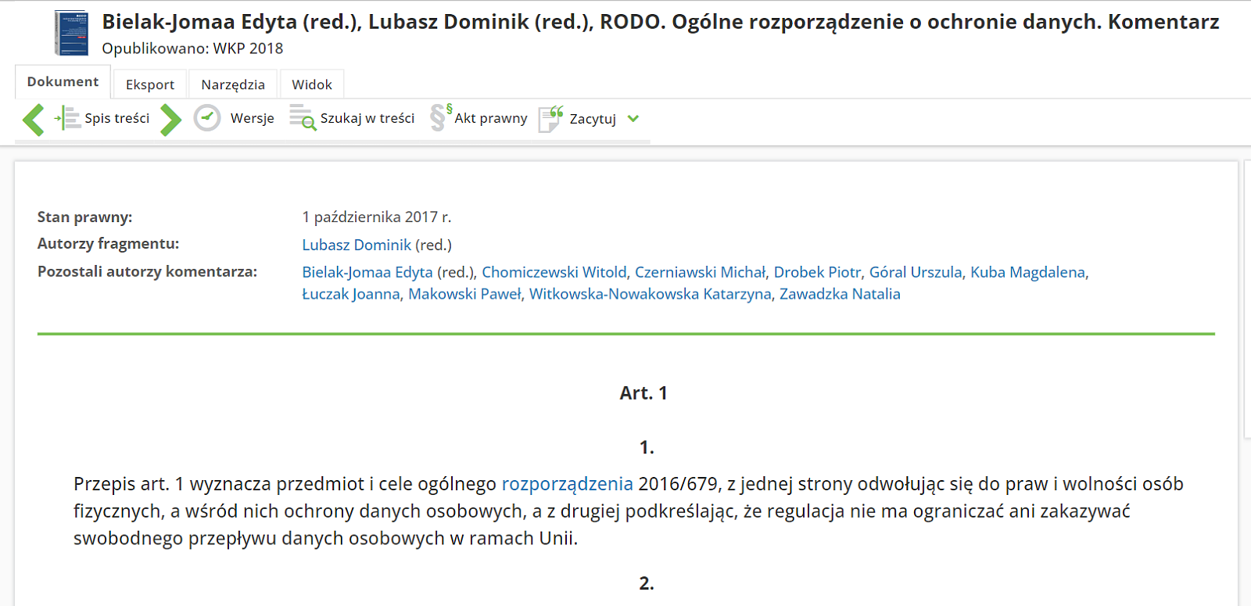1251x606 pixels.
Task: Open Szukaj w treści search icon
Action: tap(302, 118)
